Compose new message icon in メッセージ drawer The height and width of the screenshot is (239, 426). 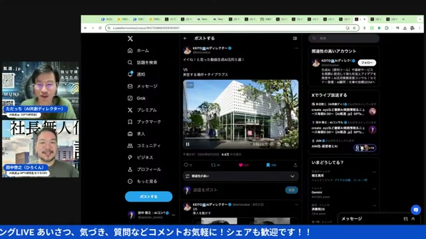405,218
